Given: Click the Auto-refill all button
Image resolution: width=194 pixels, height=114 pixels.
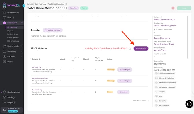Looking at the screenshot, I should [x=141, y=49].
